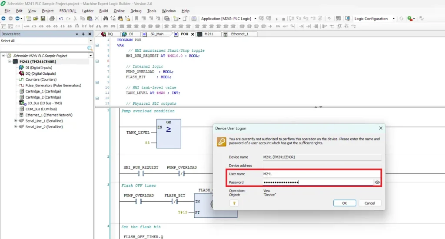Image resolution: width=445 pixels, height=239 pixels.
Task: Click the green run icon with red marker
Action: tap(410, 18)
